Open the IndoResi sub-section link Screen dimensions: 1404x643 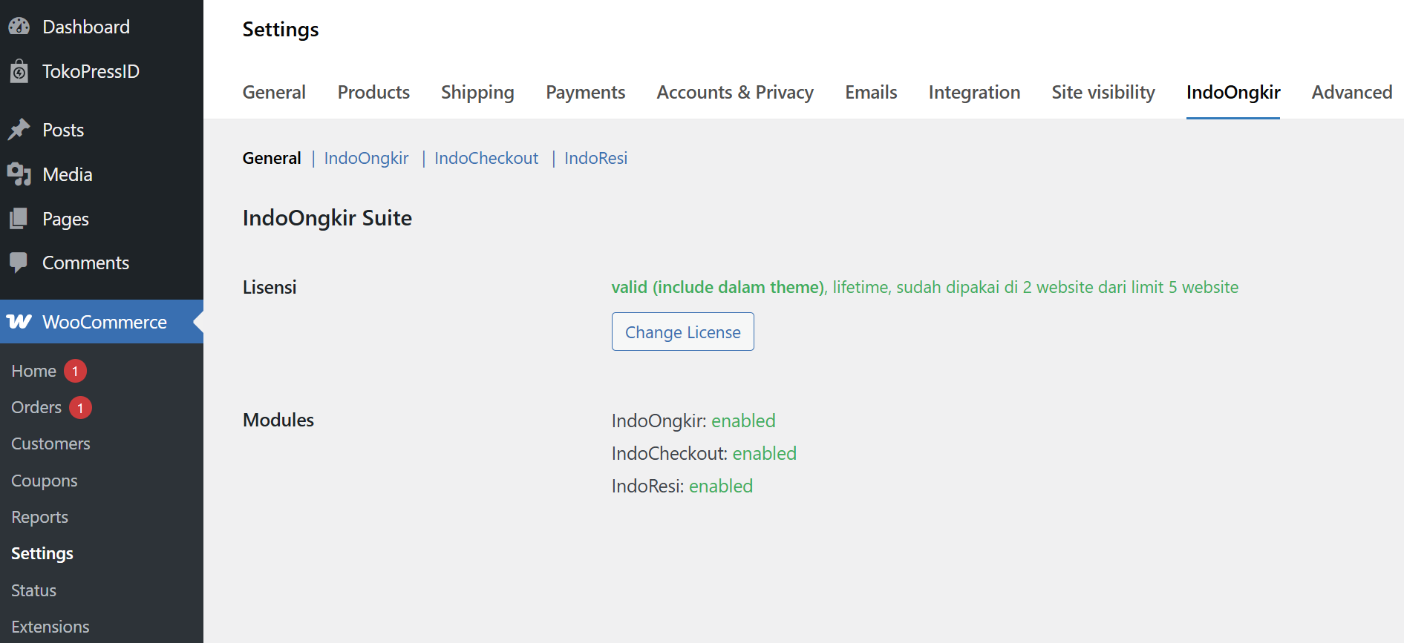[x=595, y=158]
